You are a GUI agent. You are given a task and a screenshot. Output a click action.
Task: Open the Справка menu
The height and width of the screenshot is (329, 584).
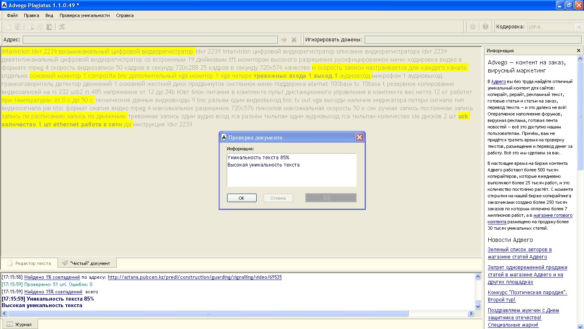point(125,15)
